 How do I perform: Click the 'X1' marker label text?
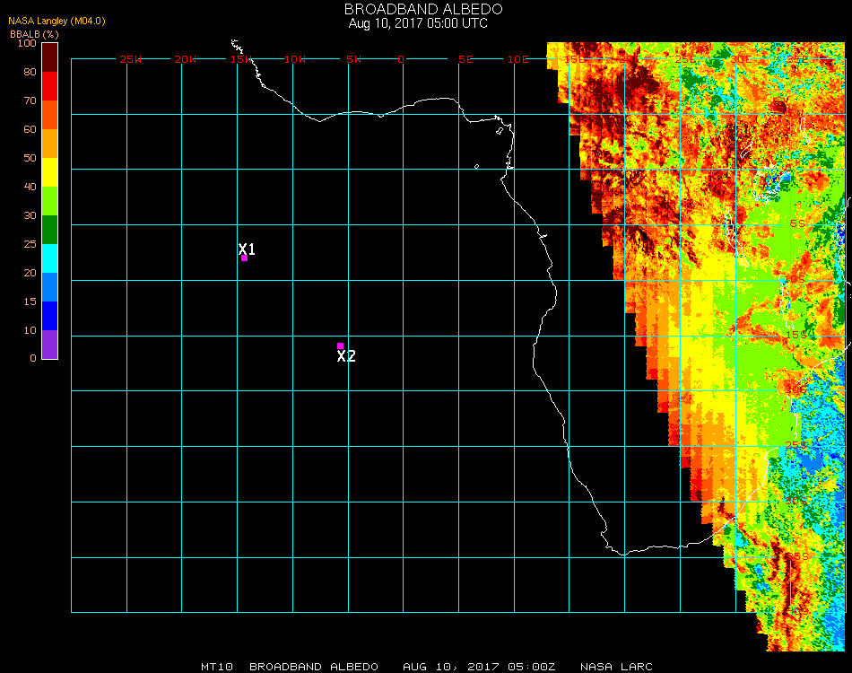[x=247, y=249]
